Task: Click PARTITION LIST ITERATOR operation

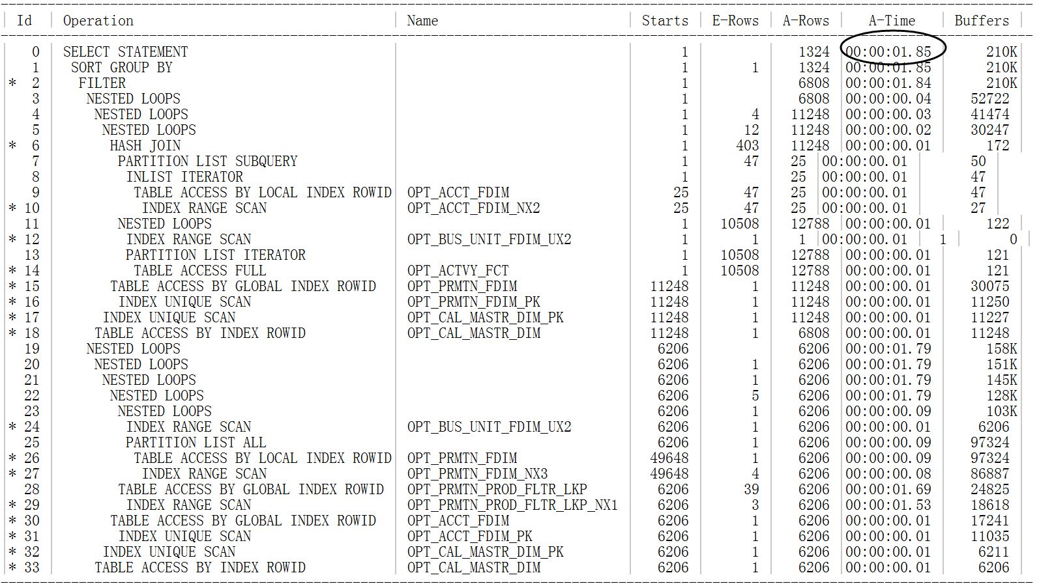Action: (x=216, y=255)
